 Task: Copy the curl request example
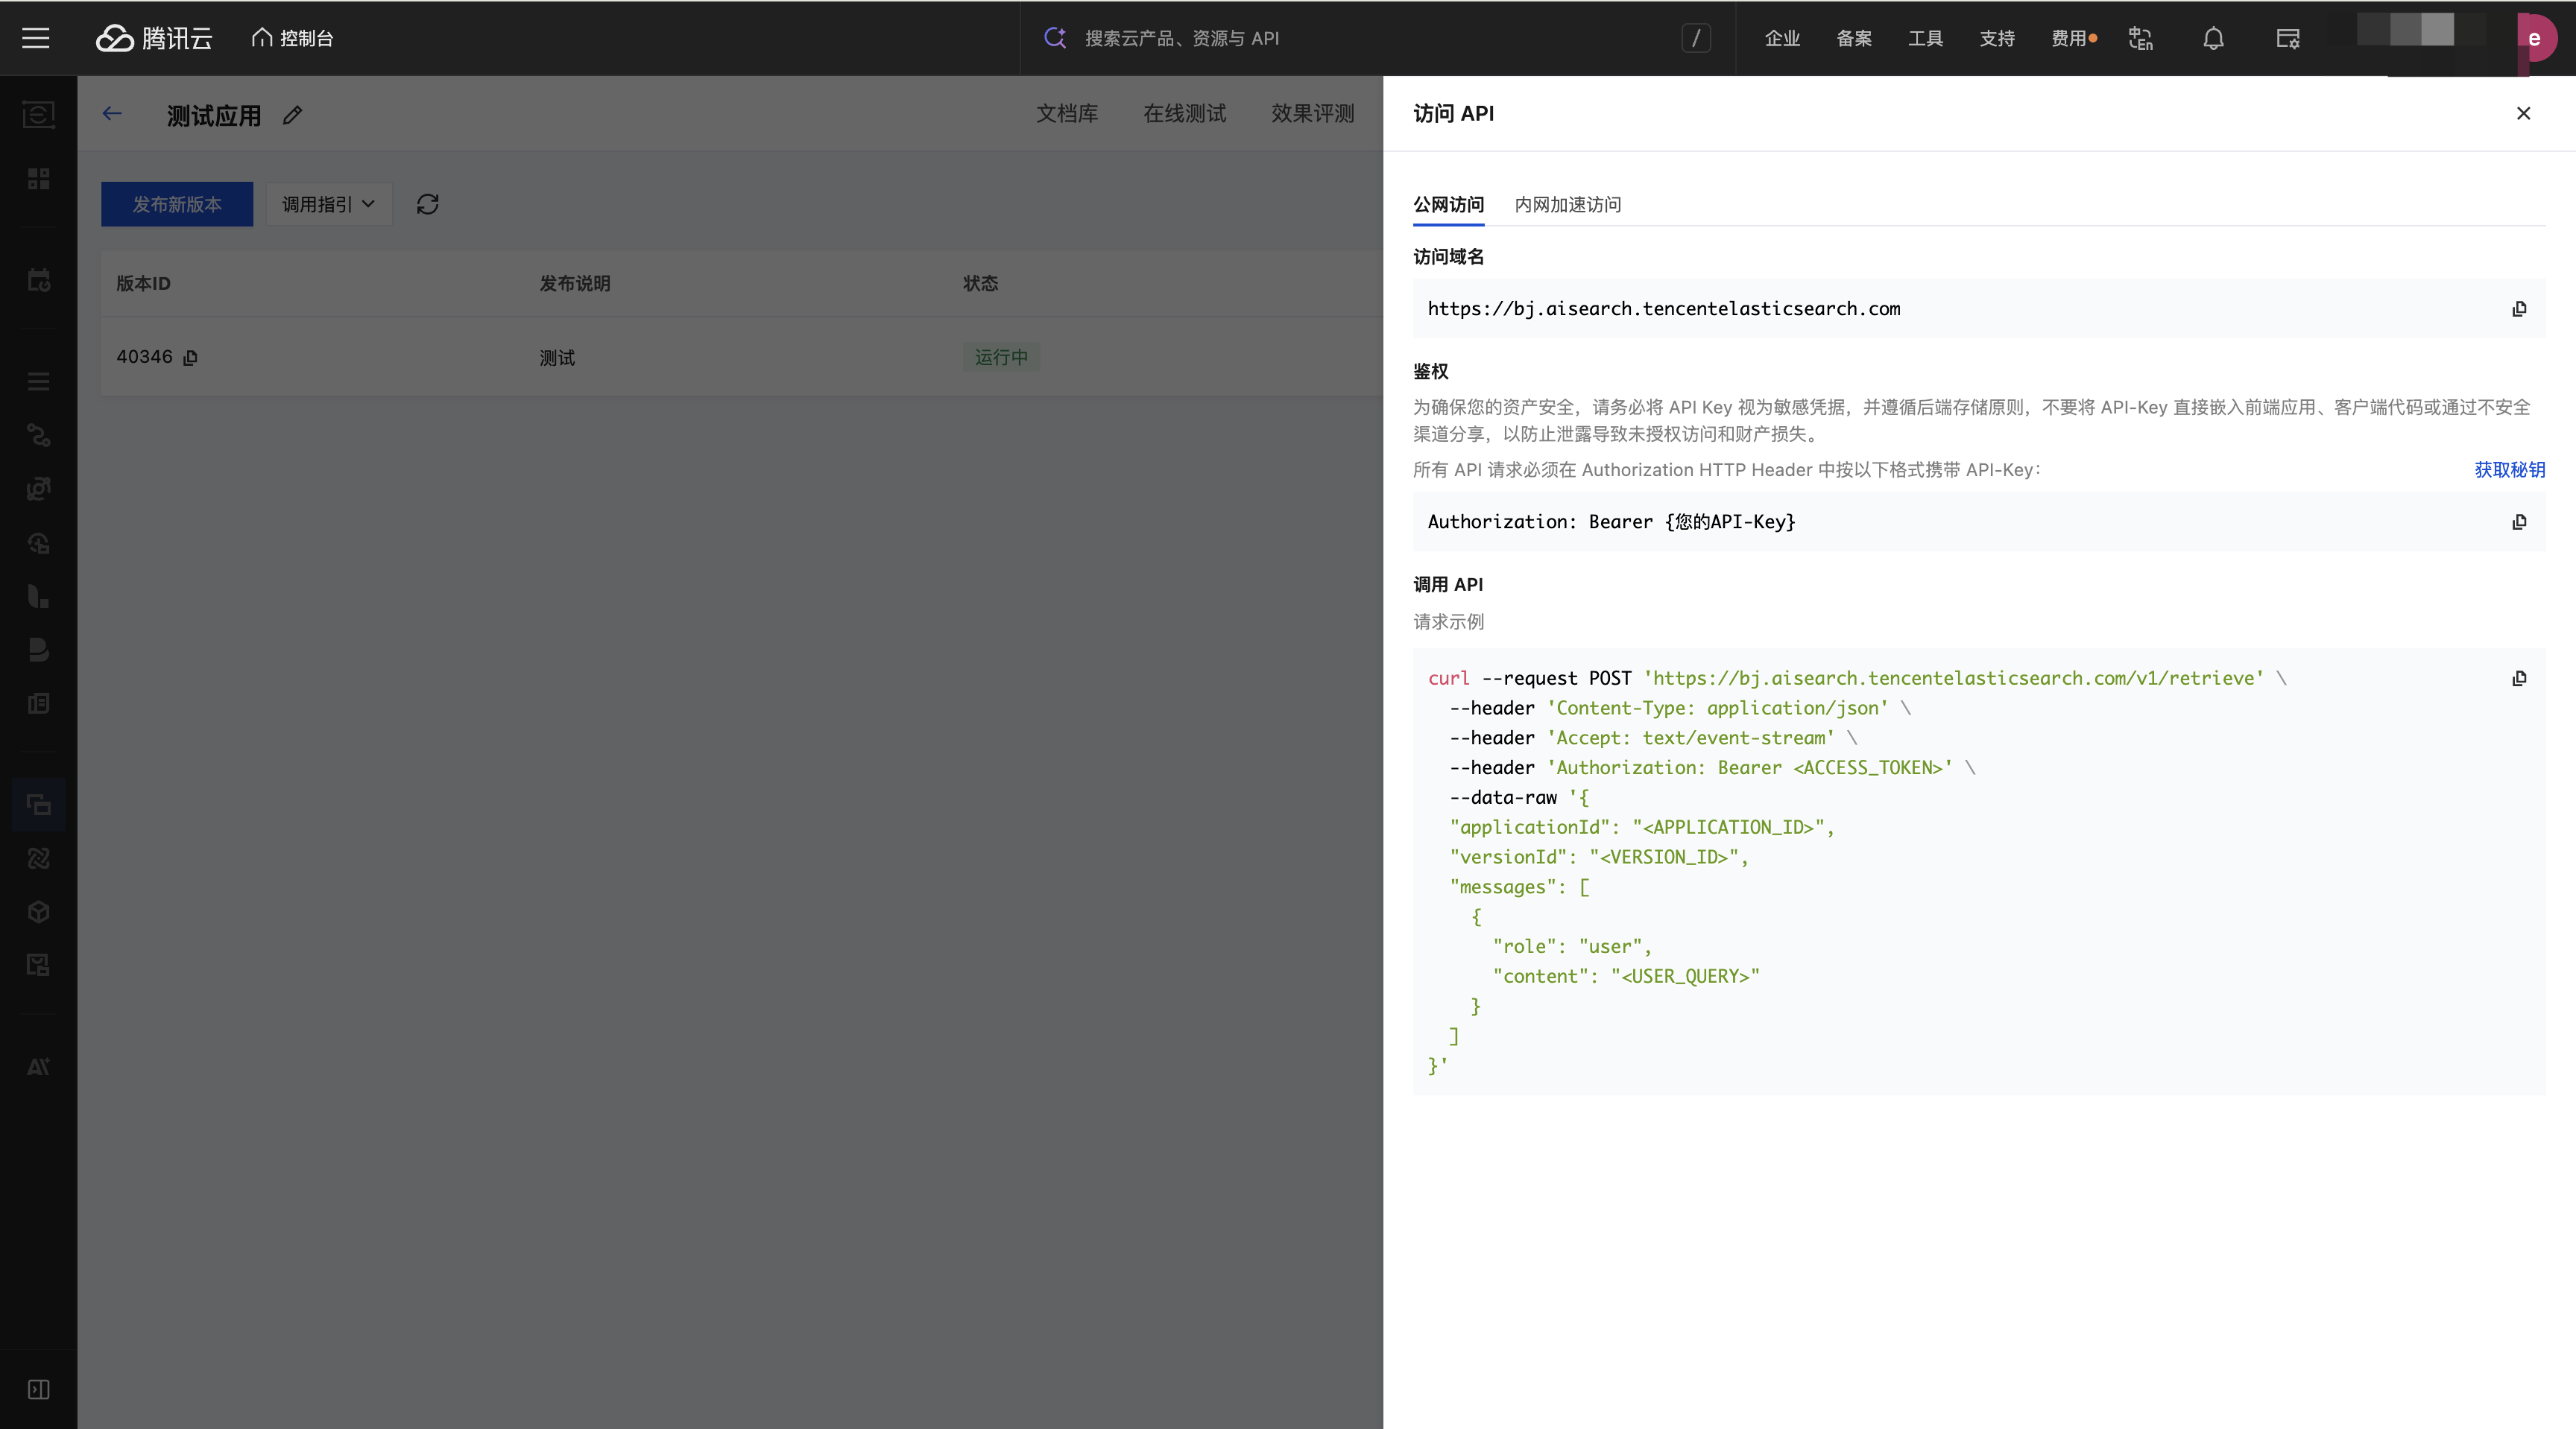tap(2519, 679)
